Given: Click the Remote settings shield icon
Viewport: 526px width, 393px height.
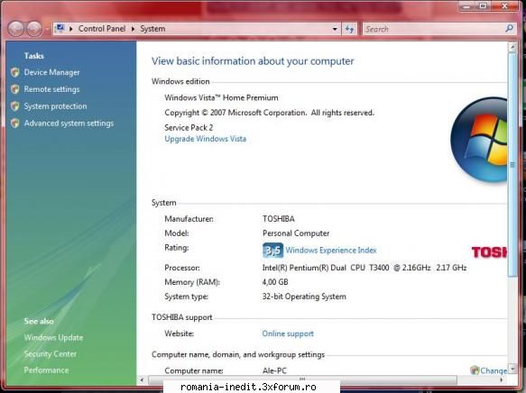Looking at the screenshot, I should [14, 89].
